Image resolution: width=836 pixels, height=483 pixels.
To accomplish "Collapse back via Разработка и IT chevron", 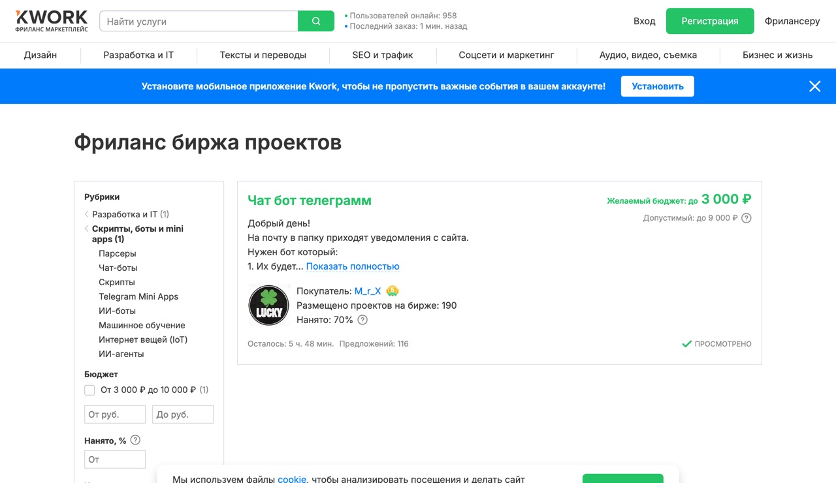I will [x=86, y=214].
